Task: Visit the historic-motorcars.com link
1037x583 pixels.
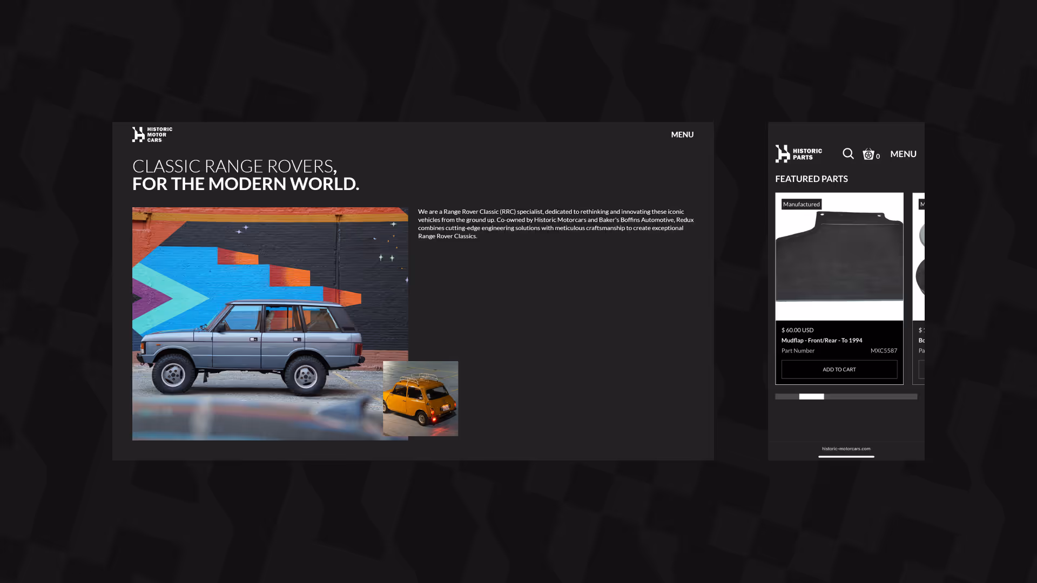Action: tap(846, 448)
